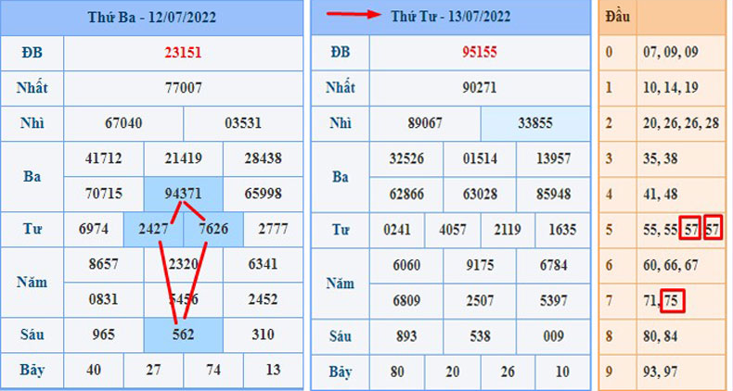Select the highlighted cell 7626
Image resolution: width=733 pixels, height=391 pixels.
tap(213, 229)
